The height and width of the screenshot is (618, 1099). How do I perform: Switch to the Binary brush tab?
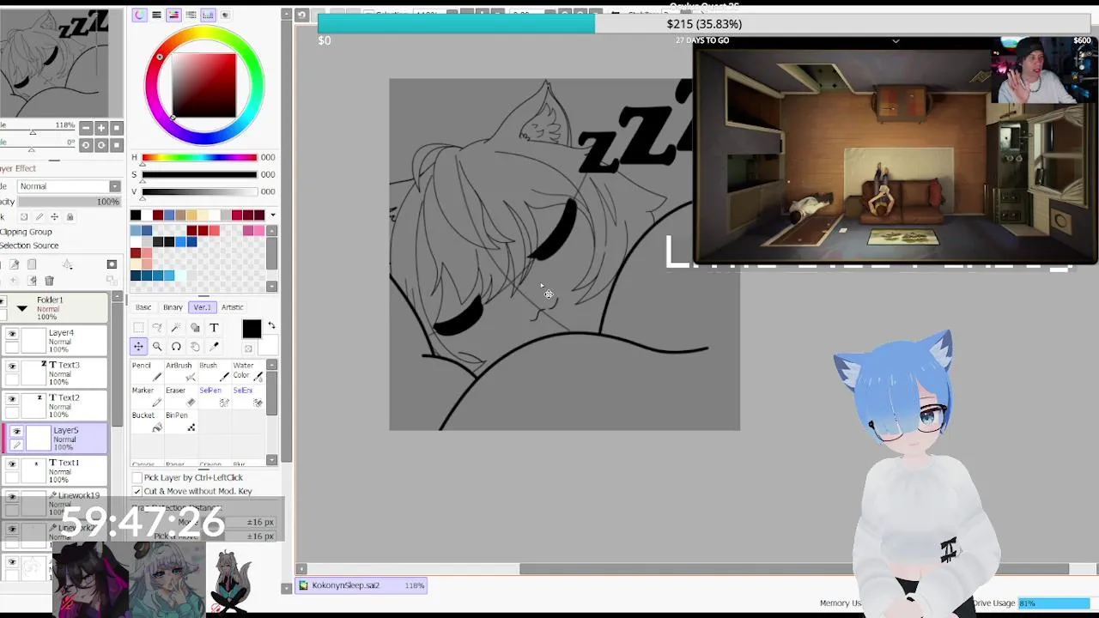(x=173, y=307)
